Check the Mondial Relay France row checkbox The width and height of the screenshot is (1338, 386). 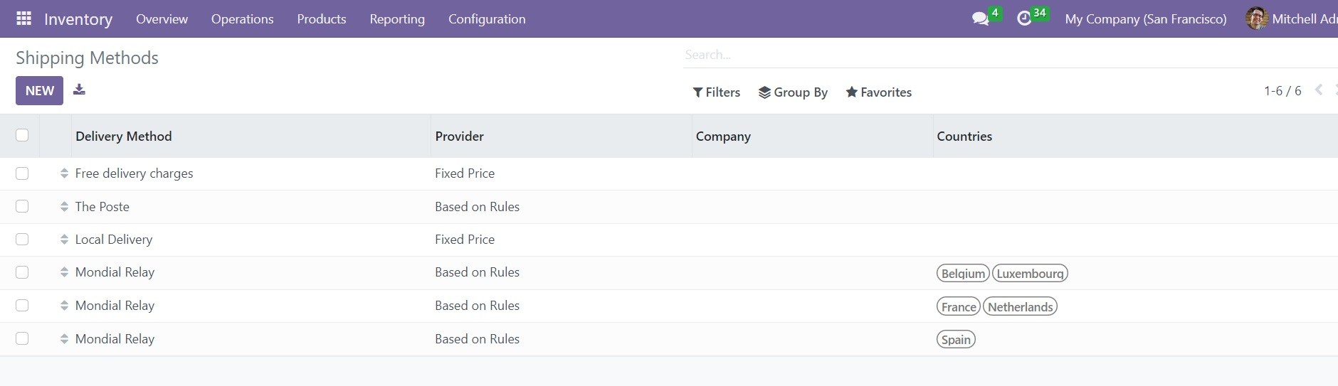coord(22,306)
